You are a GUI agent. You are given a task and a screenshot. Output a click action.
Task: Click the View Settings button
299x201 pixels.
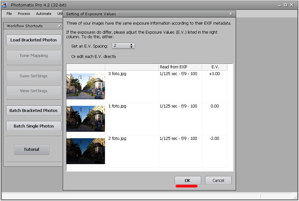click(x=34, y=91)
